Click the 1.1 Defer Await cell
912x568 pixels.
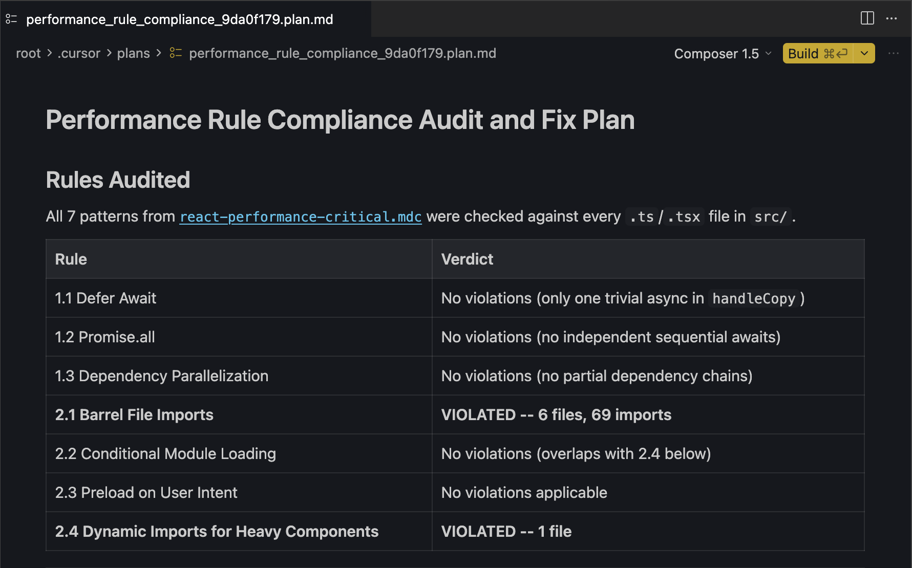(x=239, y=298)
